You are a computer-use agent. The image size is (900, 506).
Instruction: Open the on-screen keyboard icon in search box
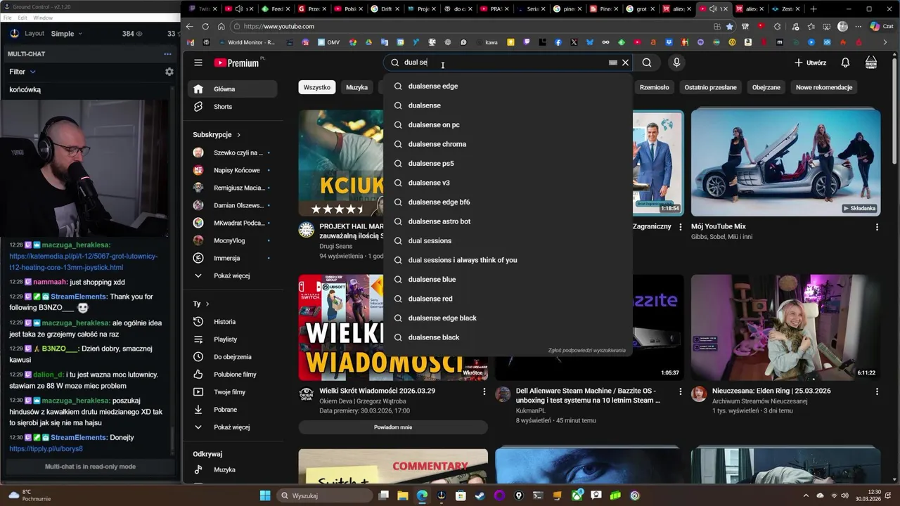pos(613,63)
